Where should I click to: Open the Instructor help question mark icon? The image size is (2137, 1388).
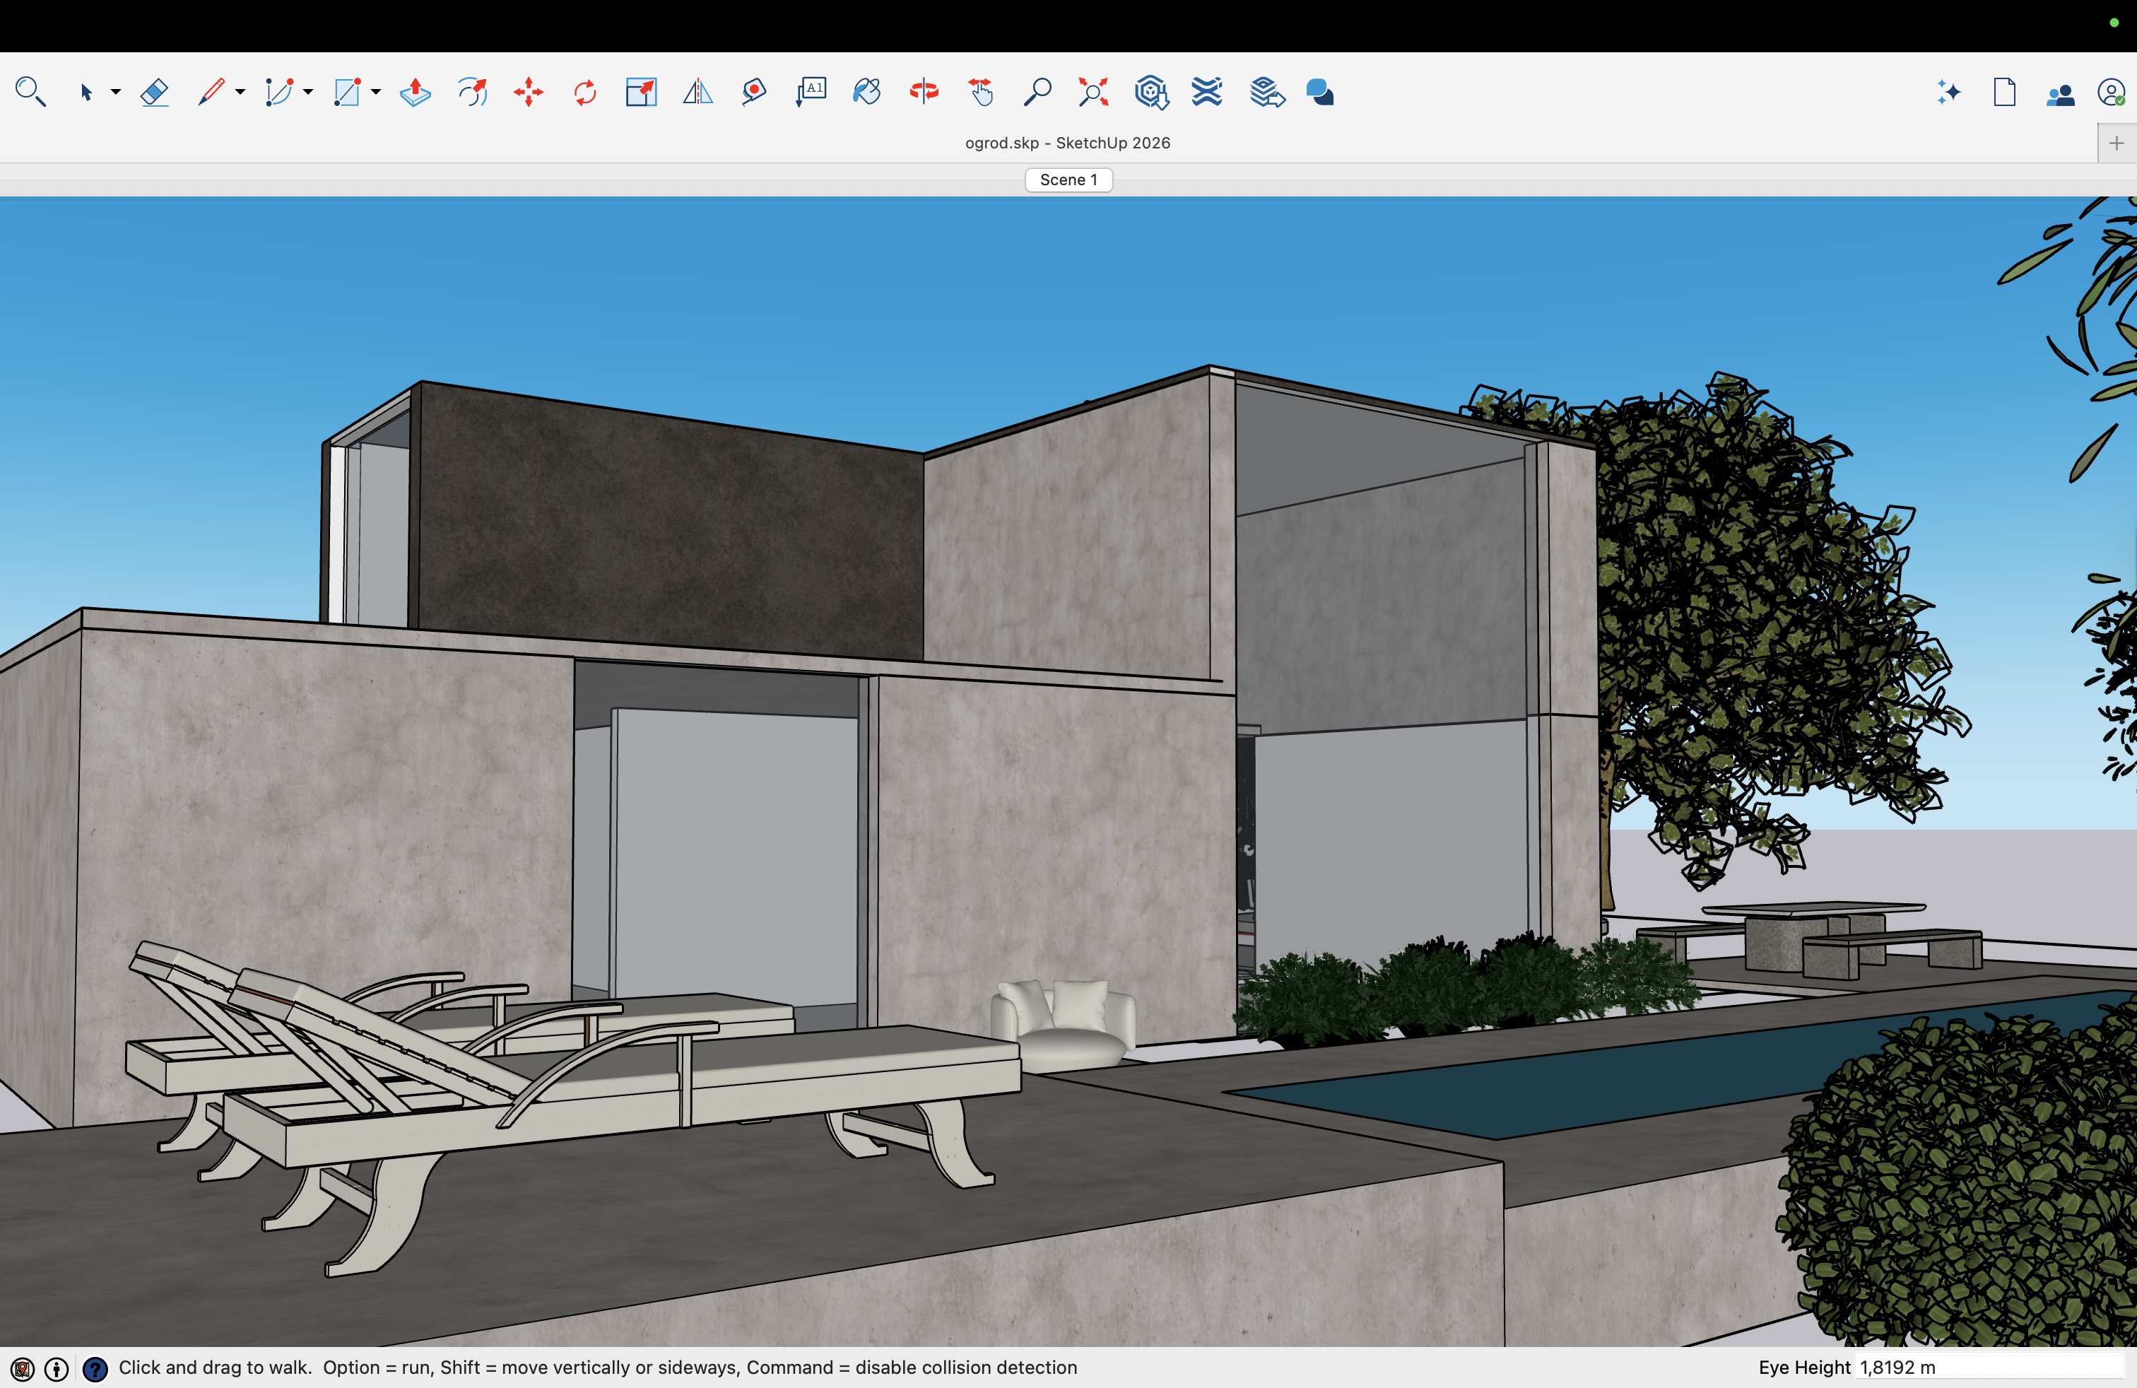[95, 1368]
